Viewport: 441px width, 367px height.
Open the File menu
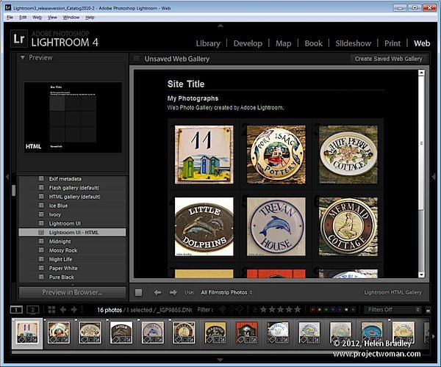point(10,18)
